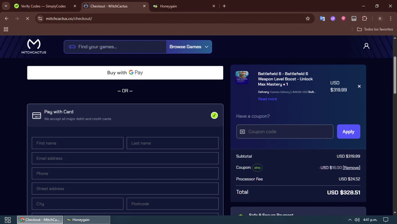The width and height of the screenshot is (397, 224).
Task: Open the volume speaker icon
Action: point(357,220)
